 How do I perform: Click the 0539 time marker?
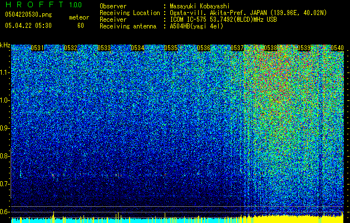point(304,48)
